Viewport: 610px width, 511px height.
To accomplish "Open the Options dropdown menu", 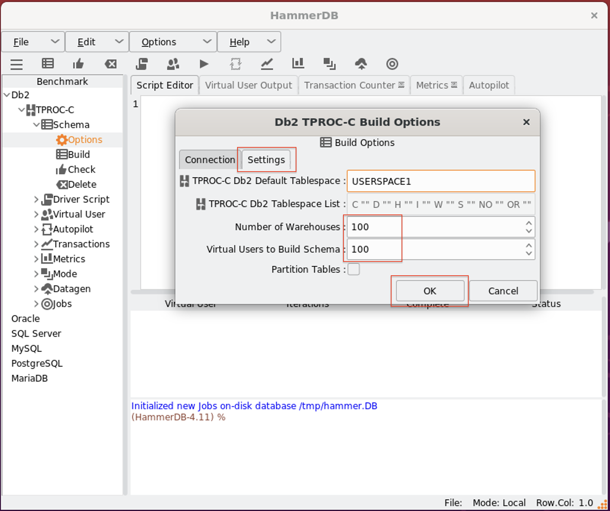I will [173, 42].
